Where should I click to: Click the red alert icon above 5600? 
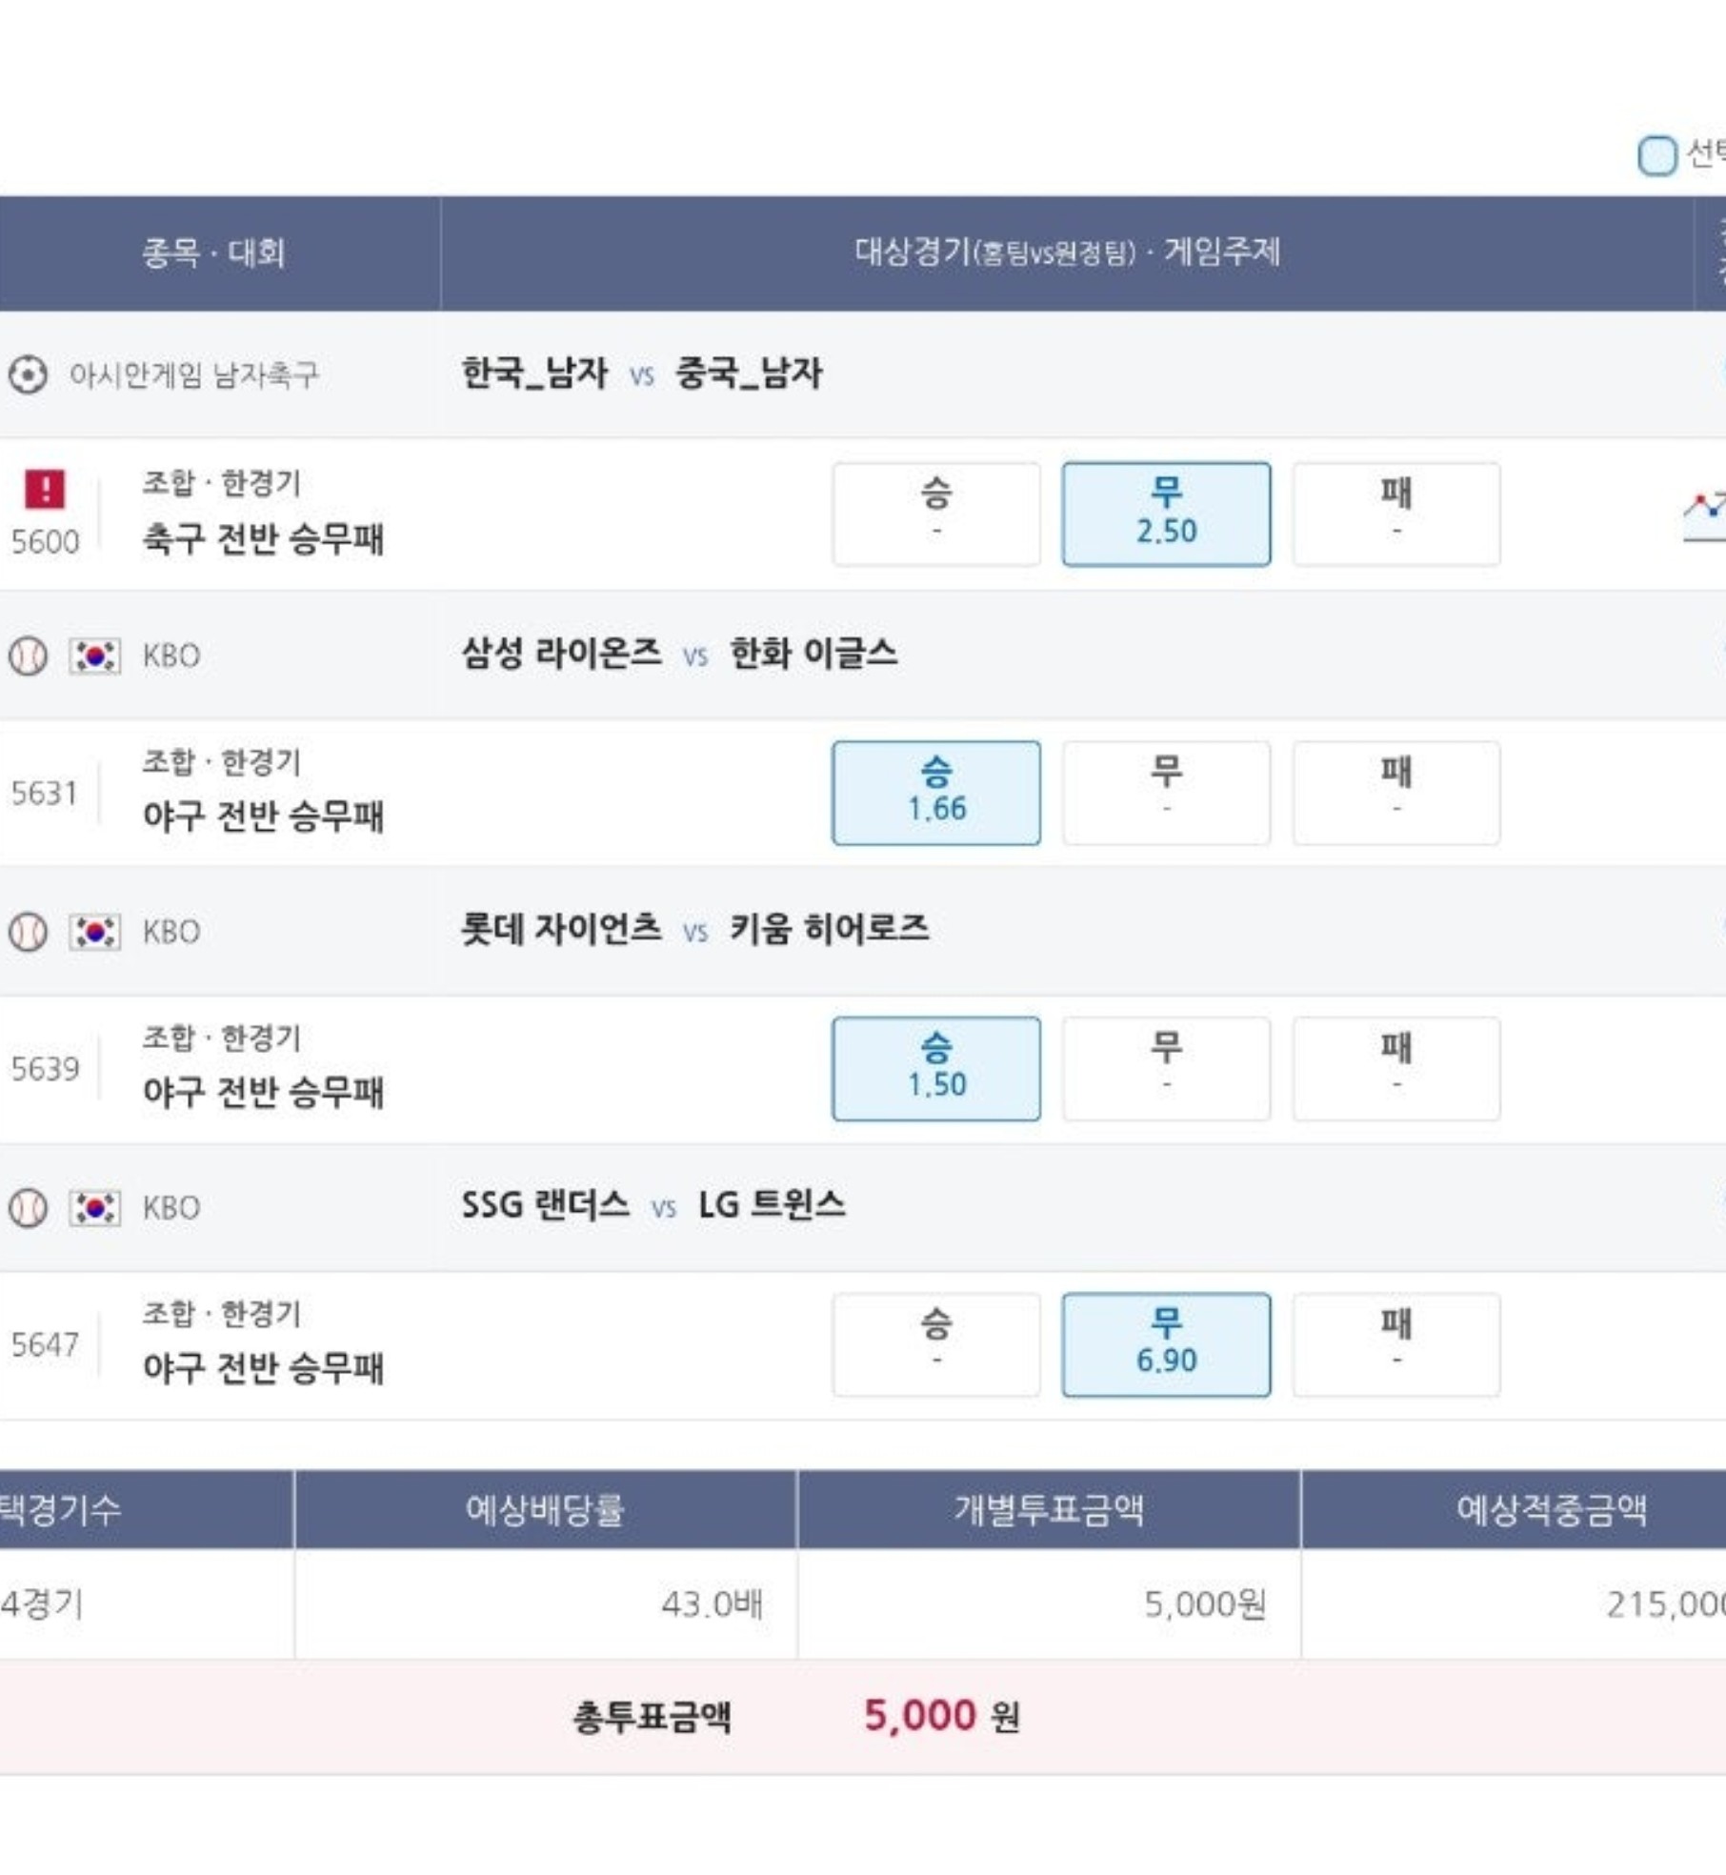(x=45, y=489)
